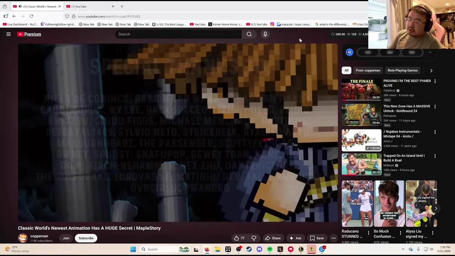This screenshot has height=256, width=455.
Task: Share the video
Action: pyautogui.click(x=273, y=238)
